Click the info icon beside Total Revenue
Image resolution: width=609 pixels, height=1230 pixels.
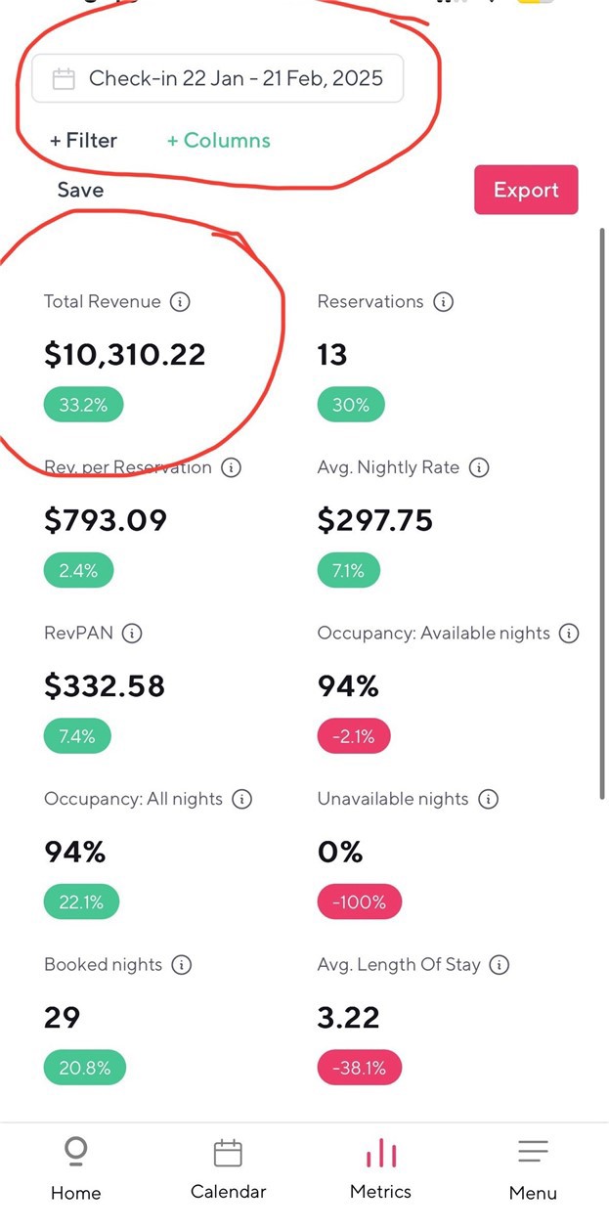(180, 302)
